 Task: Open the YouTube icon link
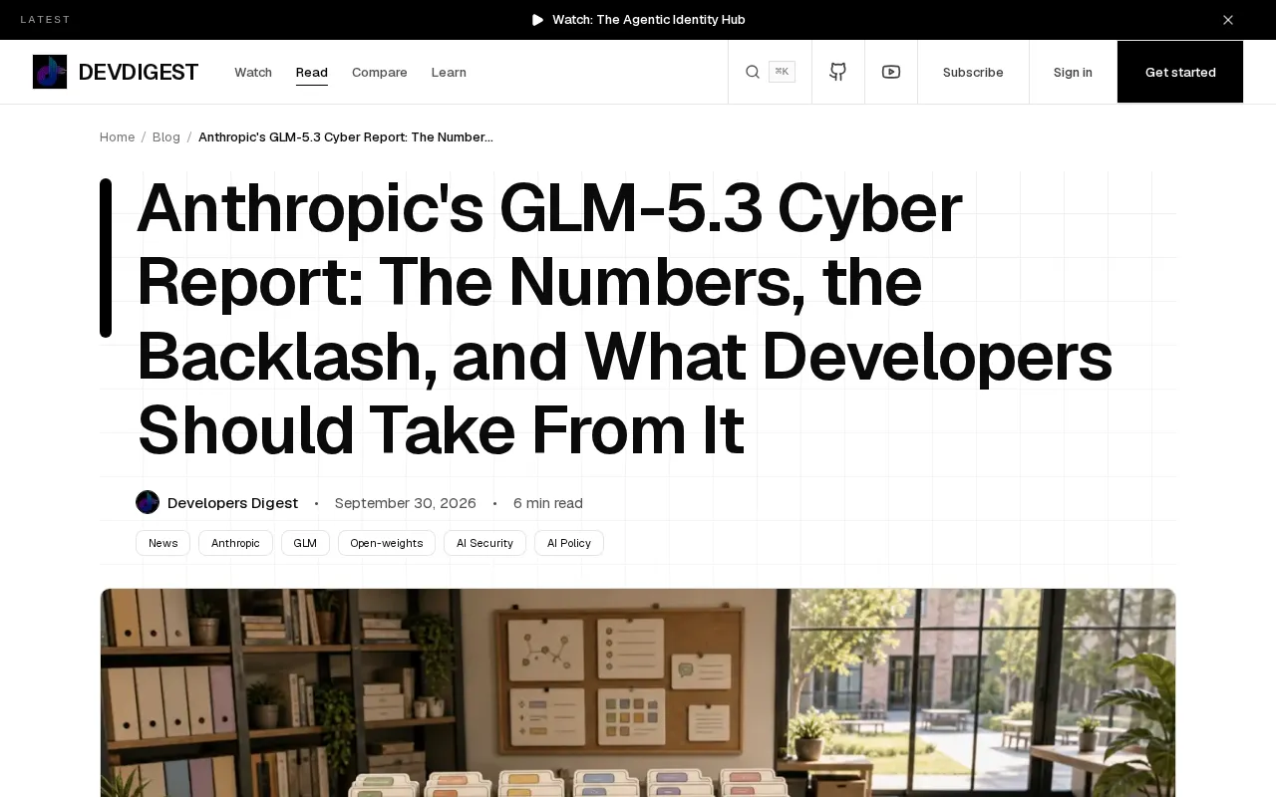coord(891,72)
